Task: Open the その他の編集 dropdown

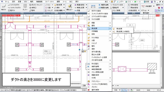Action: (x=60, y=10)
